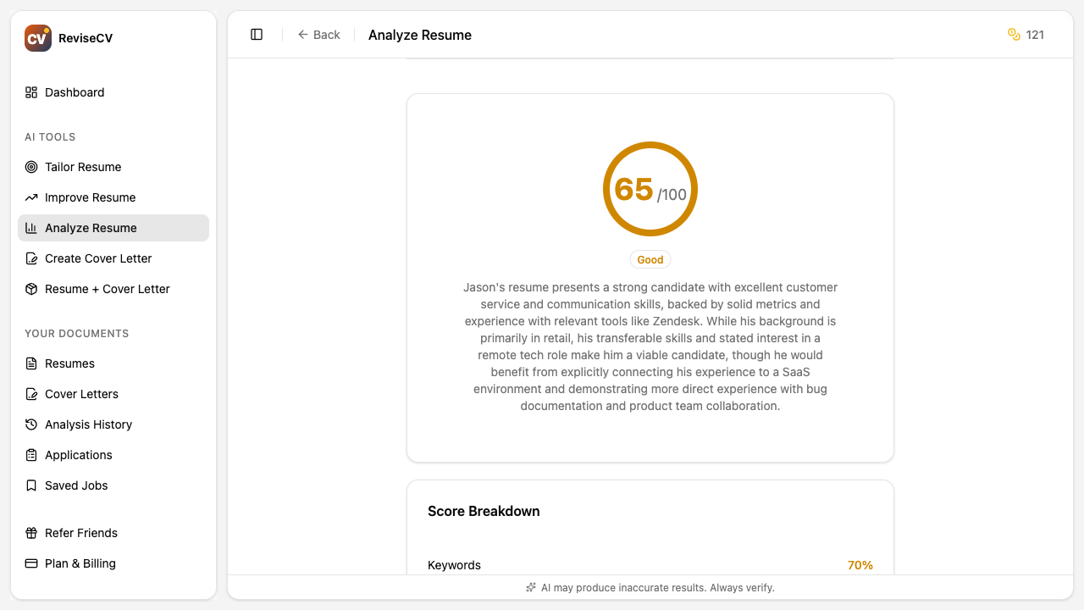Image resolution: width=1084 pixels, height=610 pixels.
Task: Click the Saved Jobs bookmark icon
Action: pos(31,485)
